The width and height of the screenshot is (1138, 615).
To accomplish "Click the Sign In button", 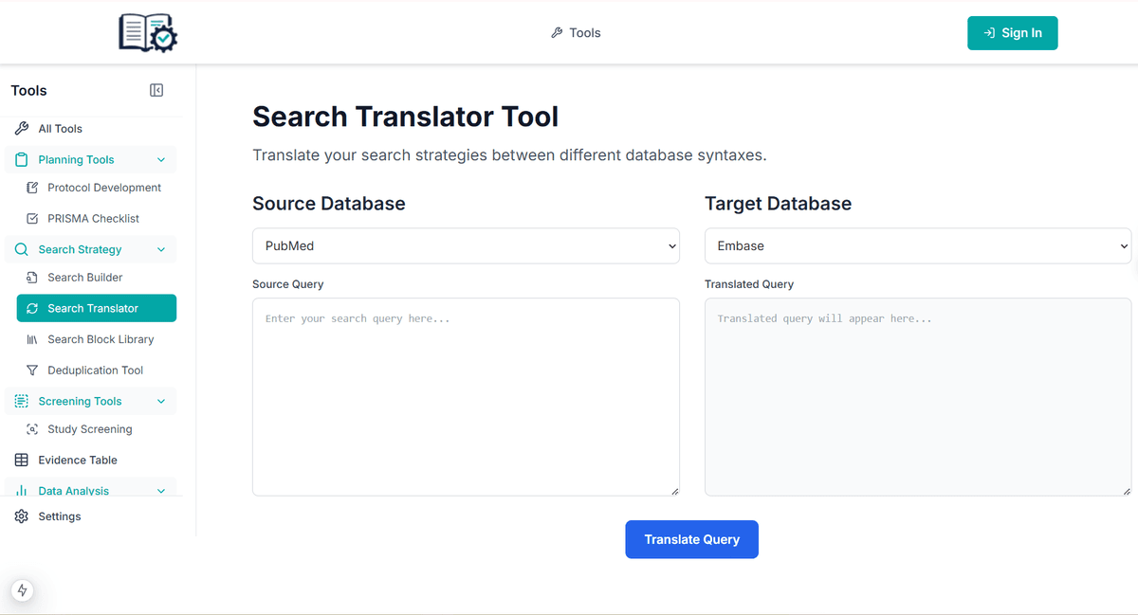I will [1012, 32].
